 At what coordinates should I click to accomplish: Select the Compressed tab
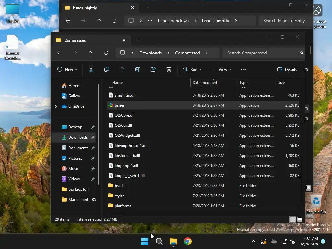click(x=91, y=40)
